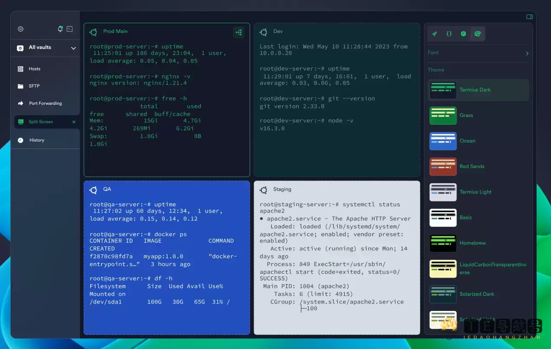Click the Termius Light theme thumbnail
551x349 pixels.
click(443, 192)
